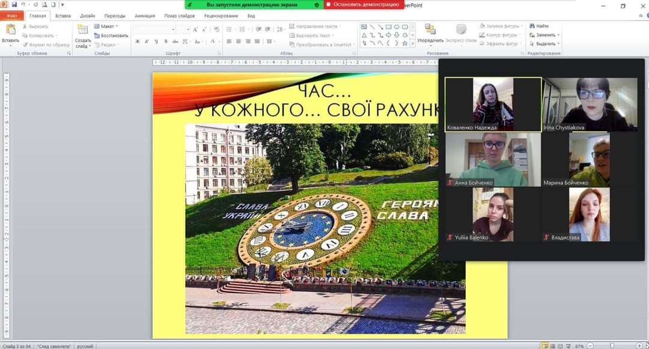Click the Save icon in quick access toolbar
This screenshot has height=349, width=649.
coord(14,5)
